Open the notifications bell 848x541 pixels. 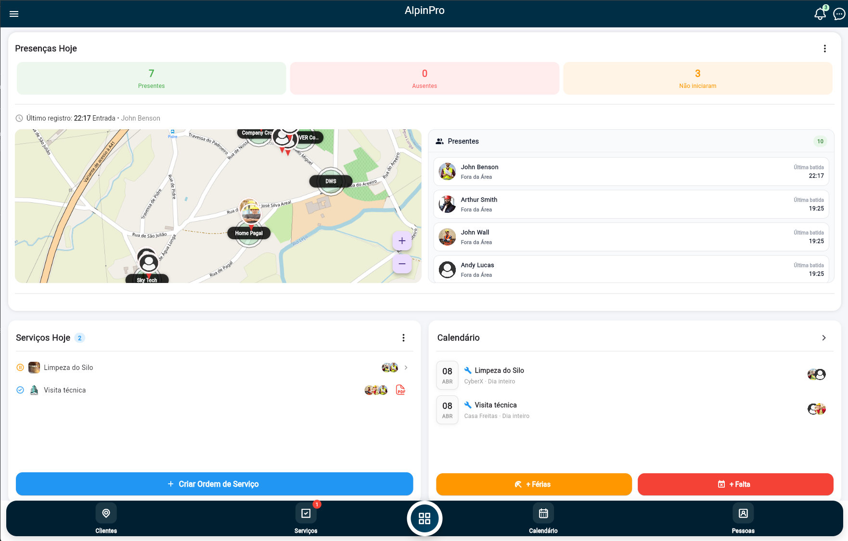coord(820,14)
